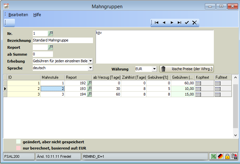Click the application icon in title bar

point(6,6)
